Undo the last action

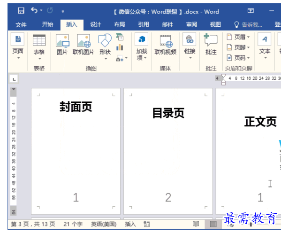point(34,10)
